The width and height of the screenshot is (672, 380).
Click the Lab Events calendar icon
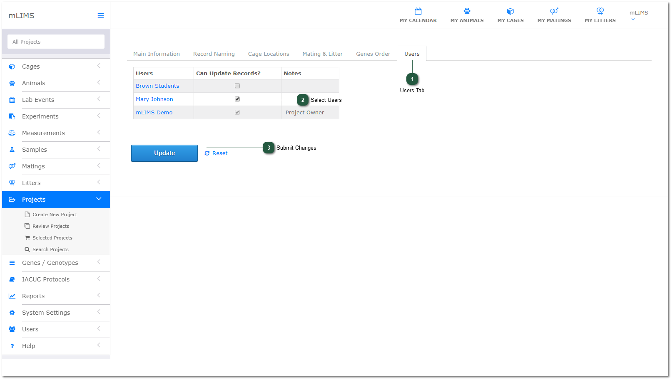(12, 100)
